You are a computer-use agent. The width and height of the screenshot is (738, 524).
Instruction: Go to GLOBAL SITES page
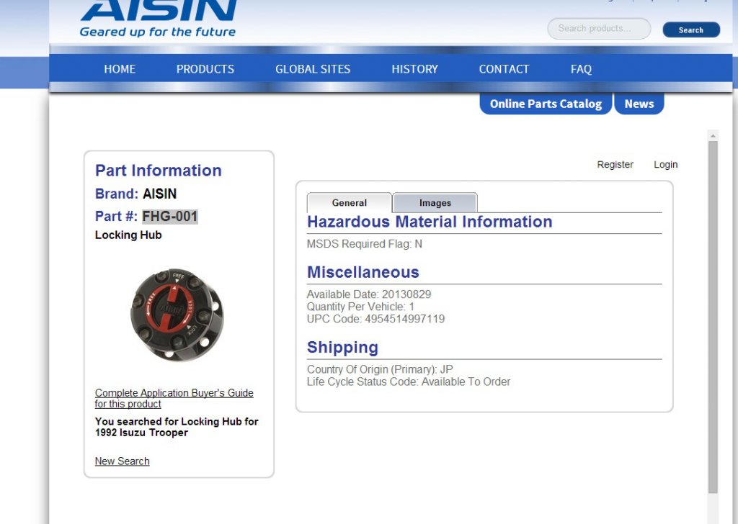(x=313, y=69)
